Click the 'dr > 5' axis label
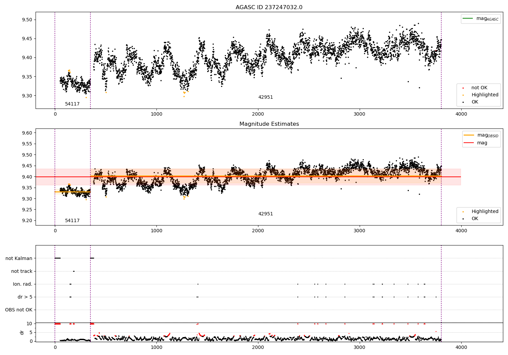Screen dimensions: 508x355 coord(25,297)
